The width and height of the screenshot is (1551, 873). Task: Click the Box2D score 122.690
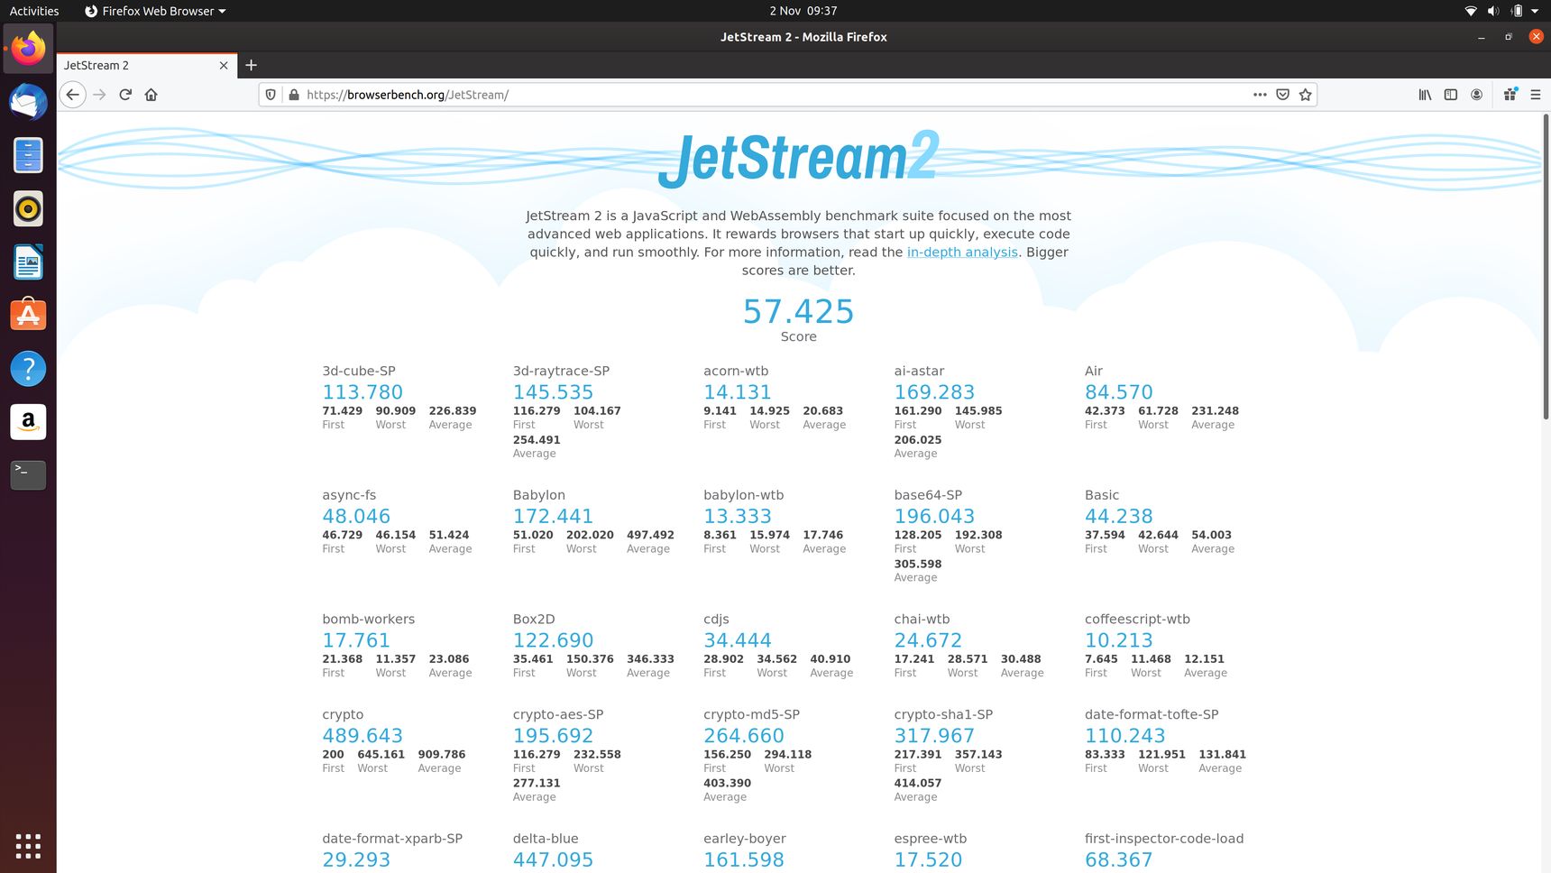click(x=553, y=640)
